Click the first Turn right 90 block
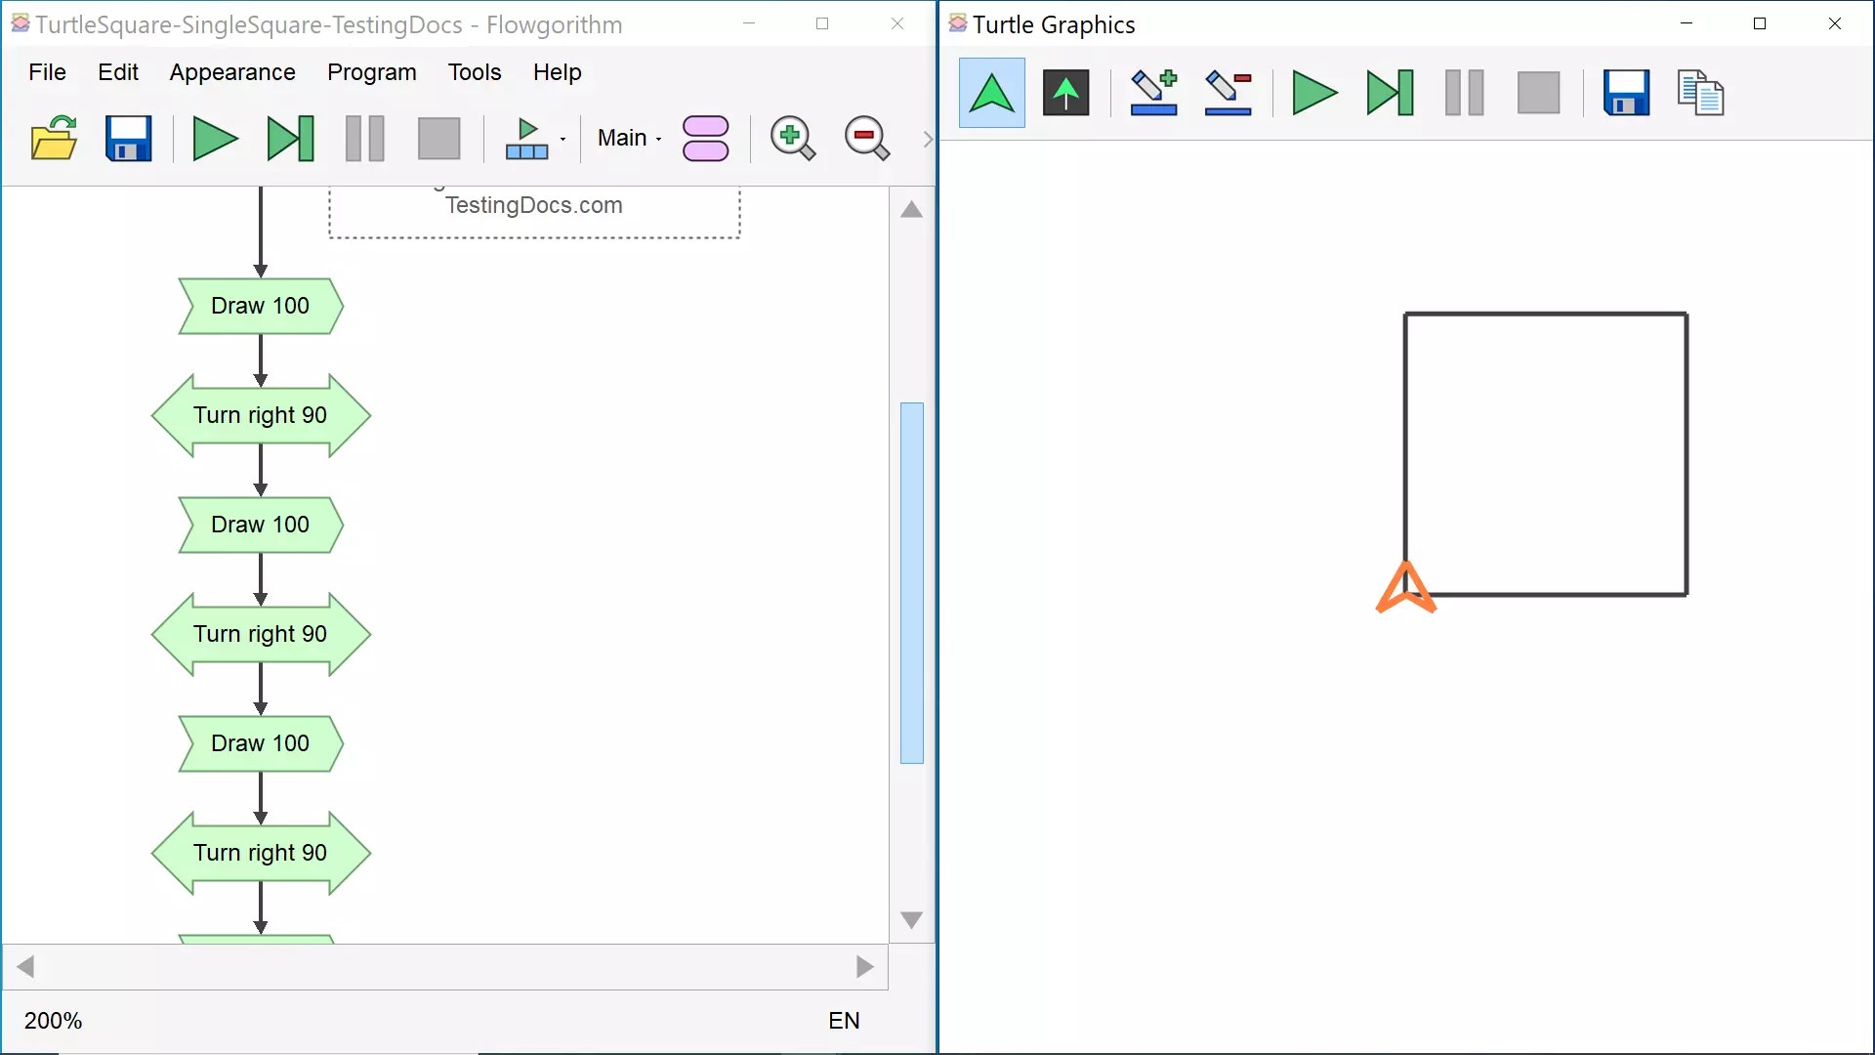The width and height of the screenshot is (1875, 1055). tap(261, 415)
